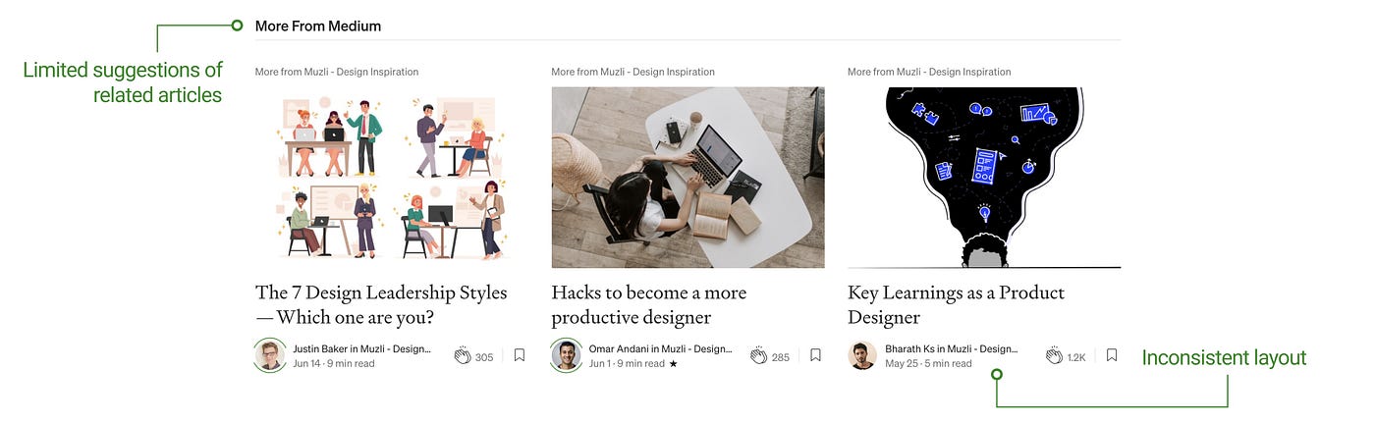
Task: Open Key Learnings as a Product Designer title
Action: (957, 304)
